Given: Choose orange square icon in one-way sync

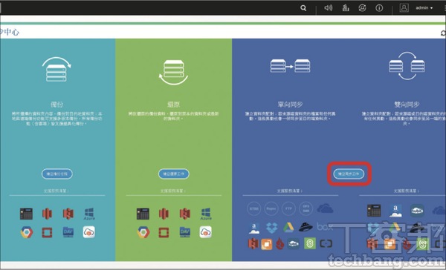Looking at the screenshot, I should click(267, 244).
